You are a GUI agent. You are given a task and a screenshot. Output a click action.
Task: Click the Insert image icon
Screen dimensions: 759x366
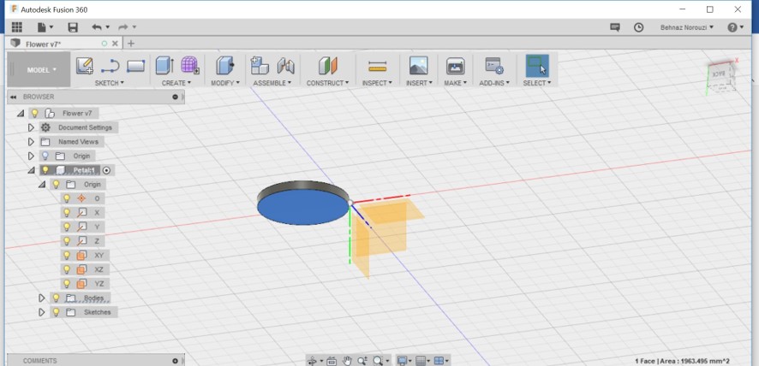click(418, 66)
